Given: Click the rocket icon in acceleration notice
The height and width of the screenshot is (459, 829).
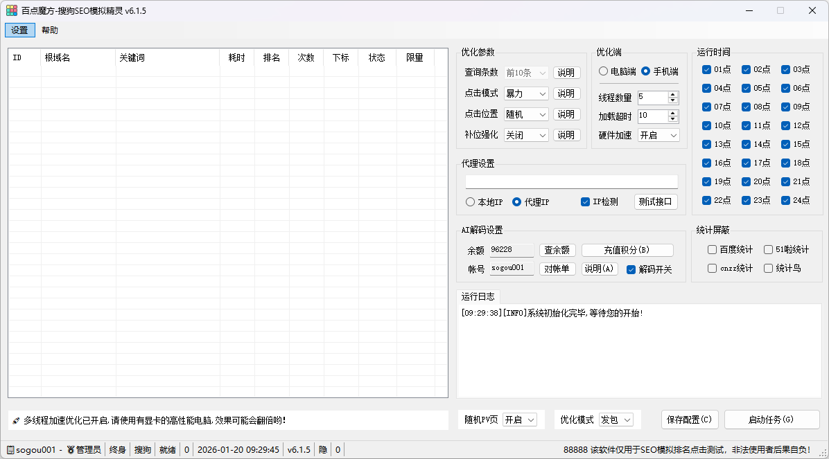Looking at the screenshot, I should coord(15,419).
